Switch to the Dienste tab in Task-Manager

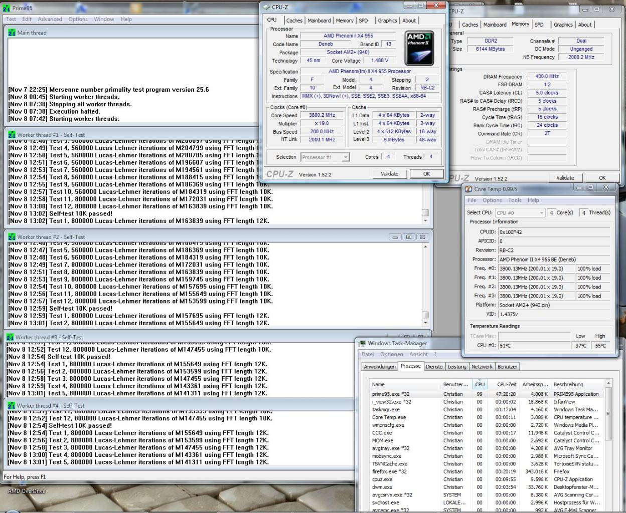point(434,367)
